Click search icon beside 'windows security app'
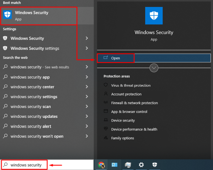Screen dimensions: 213x170 pyautogui.click(x=5, y=77)
